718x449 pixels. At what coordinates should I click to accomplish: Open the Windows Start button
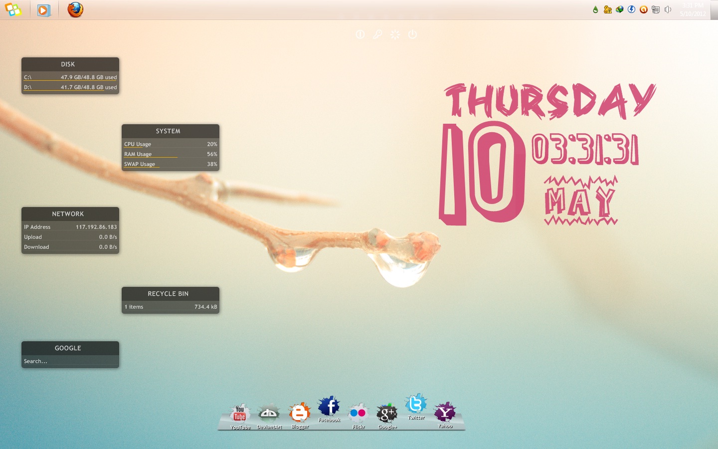[x=13, y=9]
